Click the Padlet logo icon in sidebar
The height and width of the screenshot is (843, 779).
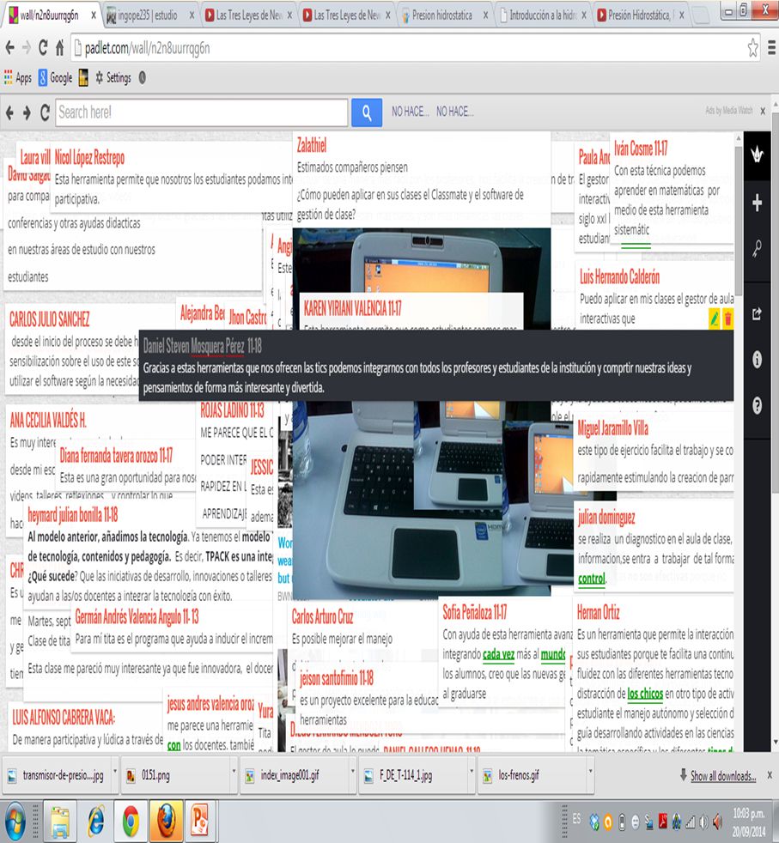[757, 155]
